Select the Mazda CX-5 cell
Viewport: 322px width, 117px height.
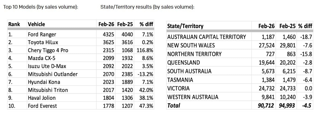(41, 58)
